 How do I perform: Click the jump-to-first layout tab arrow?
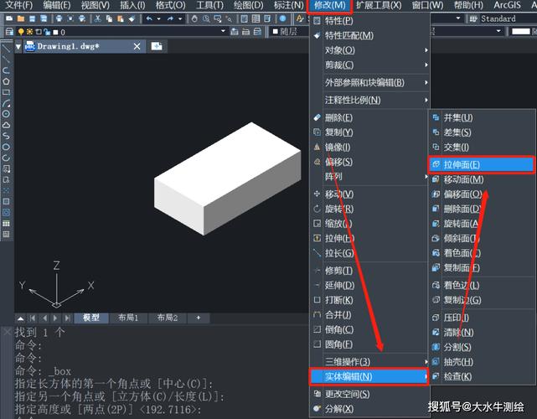coord(33,318)
